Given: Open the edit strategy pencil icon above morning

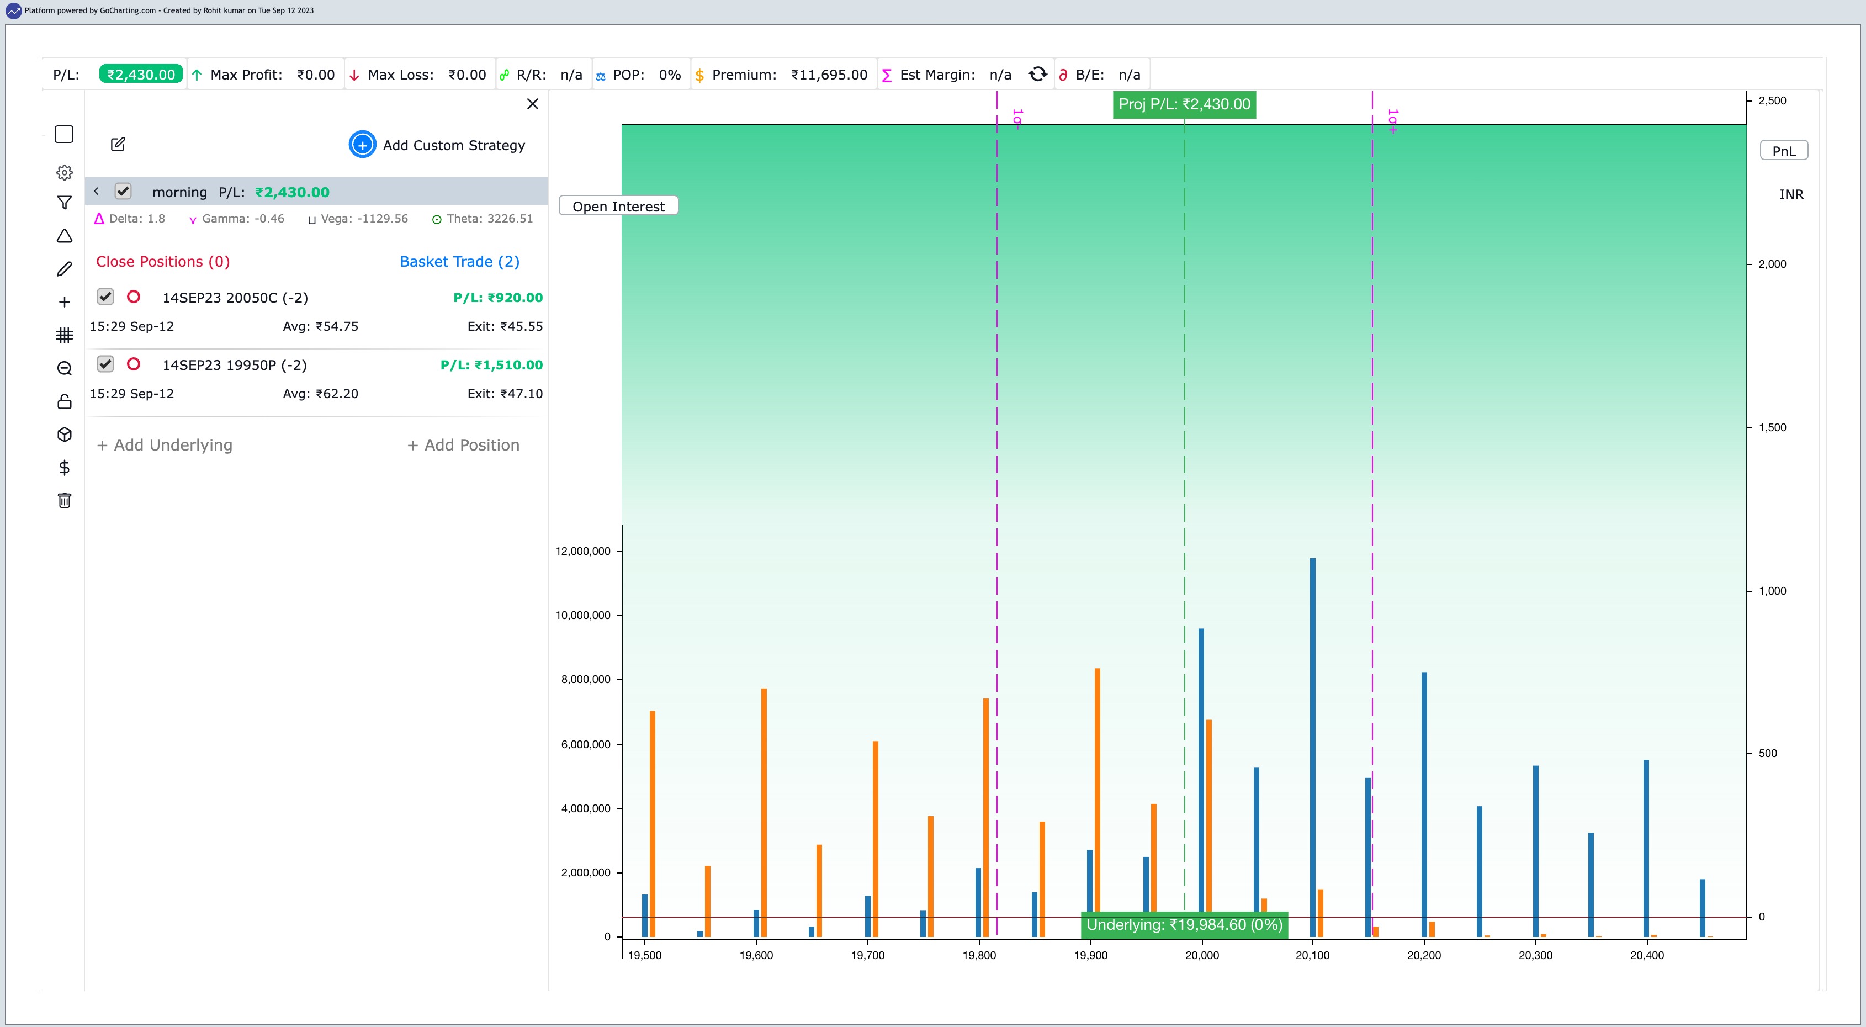Looking at the screenshot, I should (118, 144).
